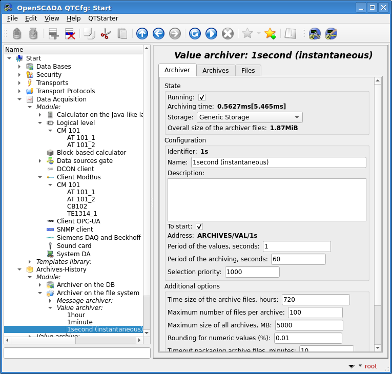Refresh the page with the reload icon

195,34
